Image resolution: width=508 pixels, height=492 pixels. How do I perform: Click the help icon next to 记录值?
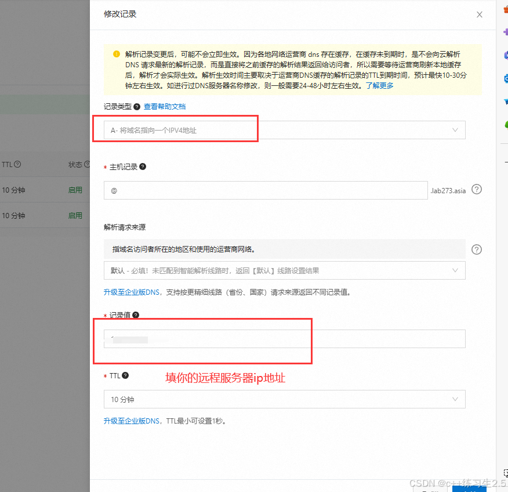(136, 314)
